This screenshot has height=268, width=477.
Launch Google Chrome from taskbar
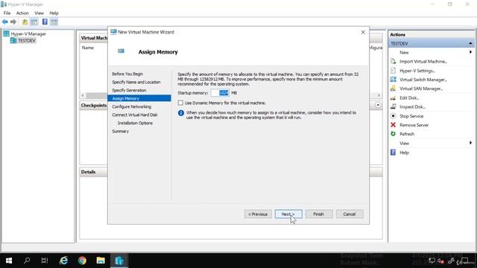click(82, 261)
